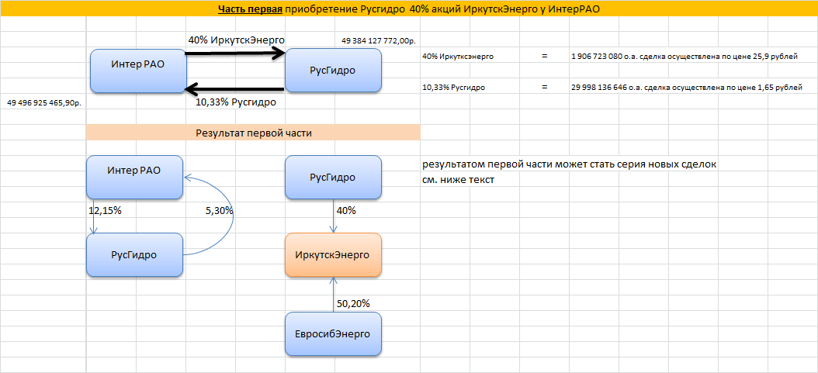
Task: Select the yellow title cell "Часть первая приобретение Русгидро"
Action: pos(409,9)
